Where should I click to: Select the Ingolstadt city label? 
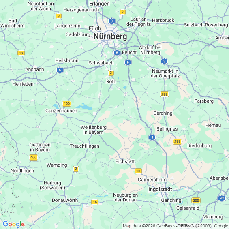[x=160, y=189]
